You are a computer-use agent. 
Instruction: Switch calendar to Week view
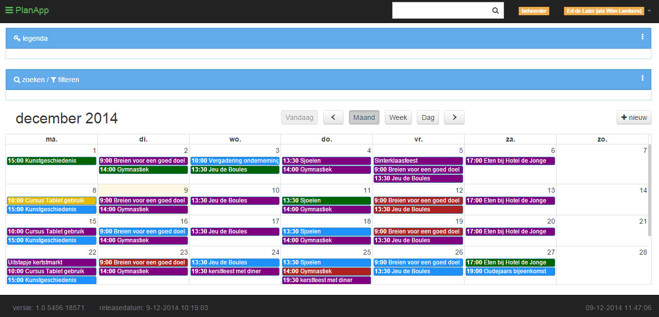398,117
